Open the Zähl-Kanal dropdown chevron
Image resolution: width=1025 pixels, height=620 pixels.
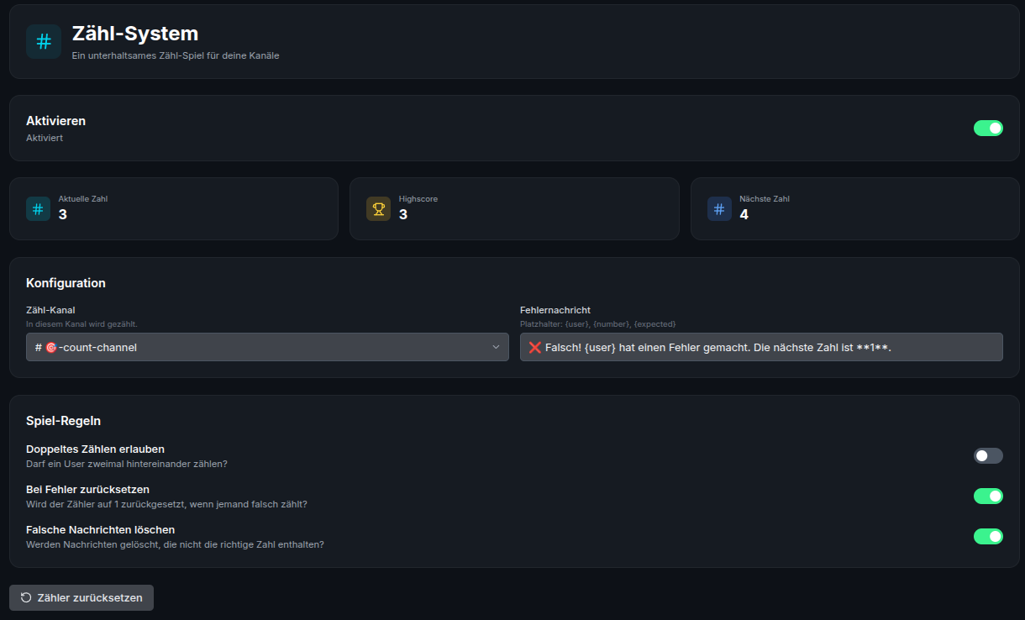pyautogui.click(x=496, y=347)
